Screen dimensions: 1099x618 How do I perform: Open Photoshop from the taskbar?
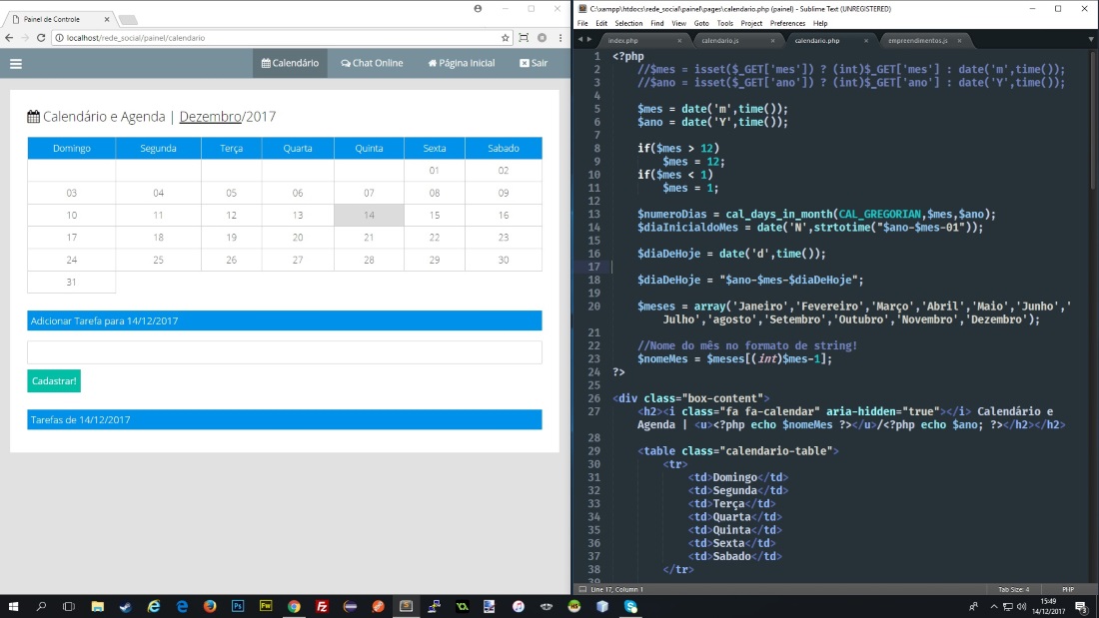(x=238, y=606)
